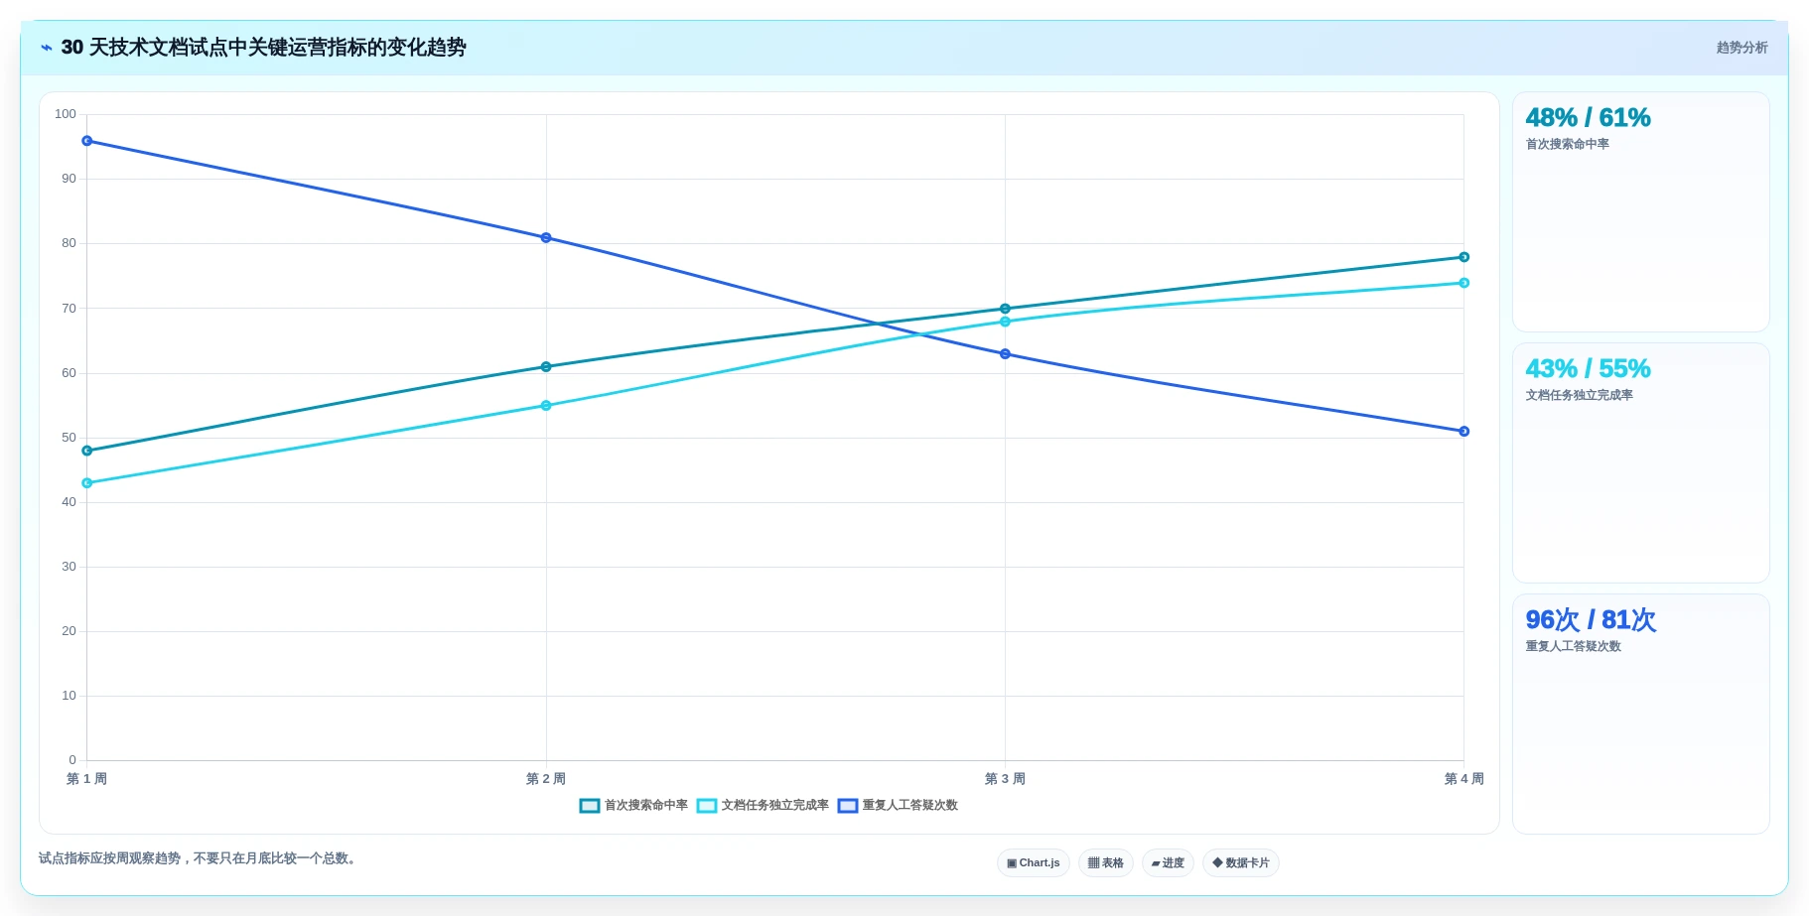Click the 重复人工答疑次数 caption in stat card

tap(1574, 647)
